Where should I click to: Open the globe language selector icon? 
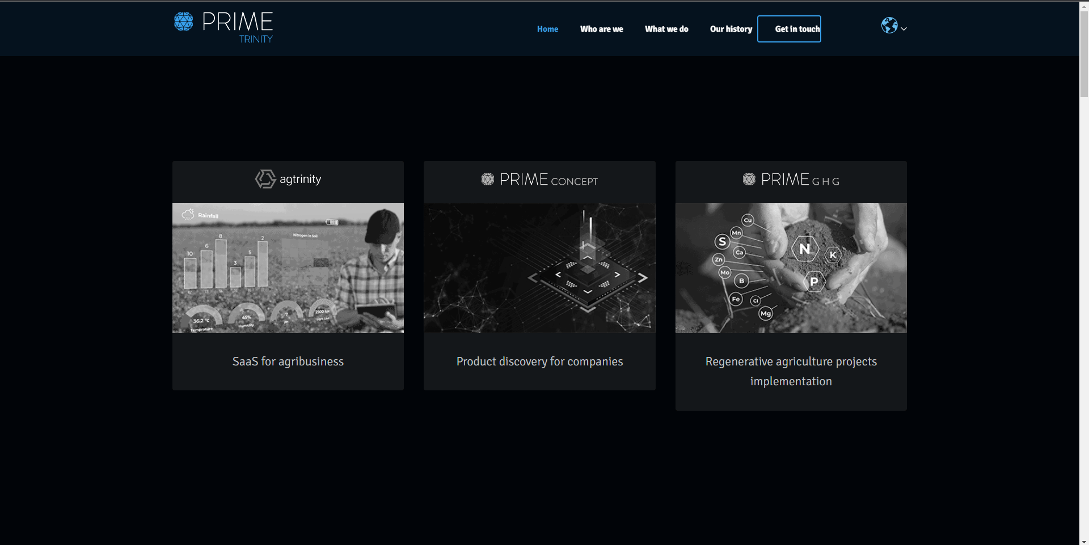click(x=889, y=25)
